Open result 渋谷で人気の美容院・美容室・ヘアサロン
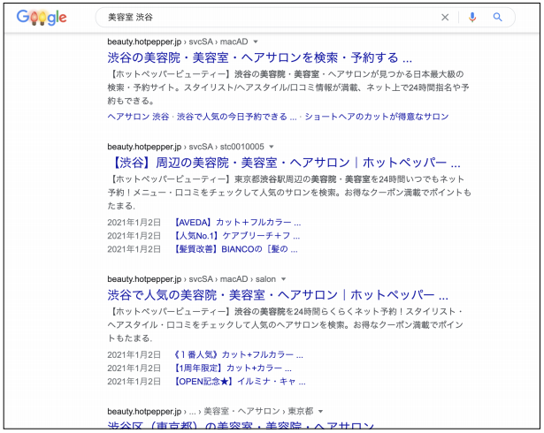The image size is (544, 433). (x=278, y=295)
